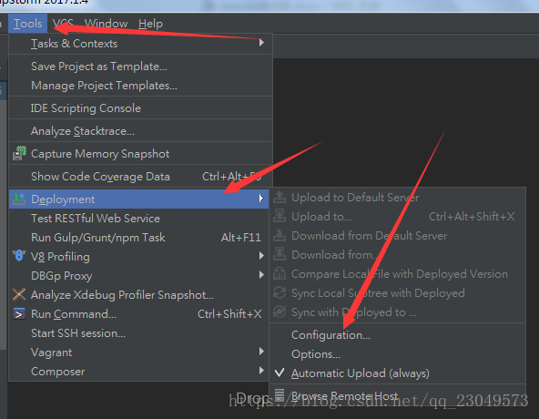The image size is (539, 419).
Task: Click Compare Local File icon
Action: (280, 273)
